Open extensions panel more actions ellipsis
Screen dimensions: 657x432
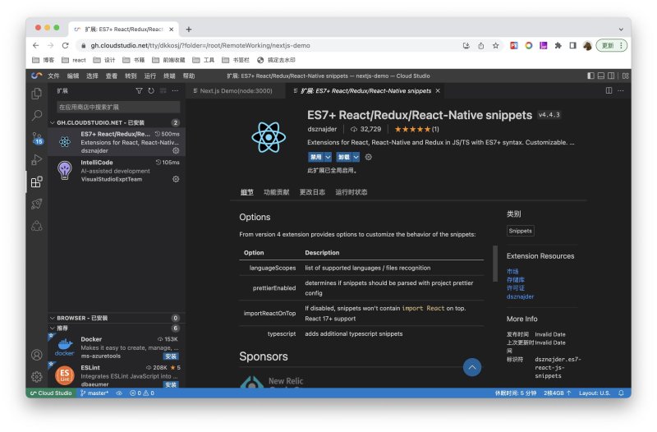pos(175,91)
